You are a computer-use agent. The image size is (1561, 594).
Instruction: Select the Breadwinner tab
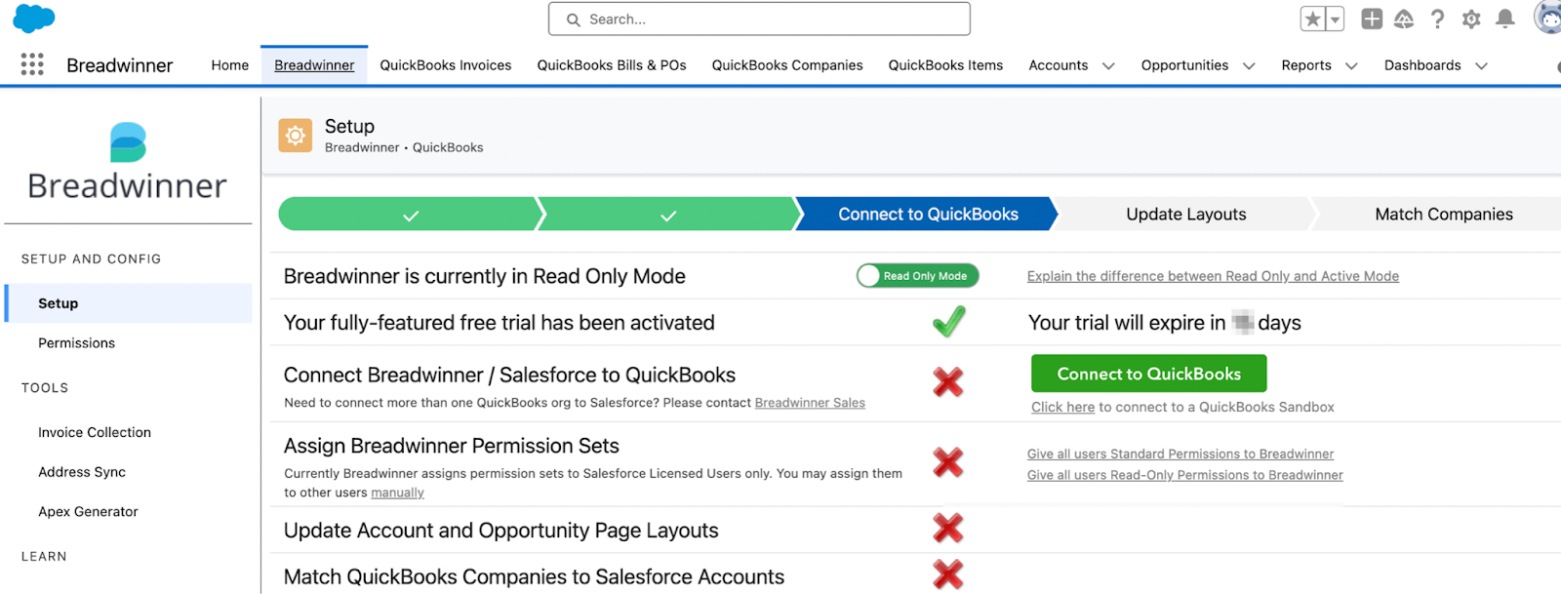coord(314,65)
